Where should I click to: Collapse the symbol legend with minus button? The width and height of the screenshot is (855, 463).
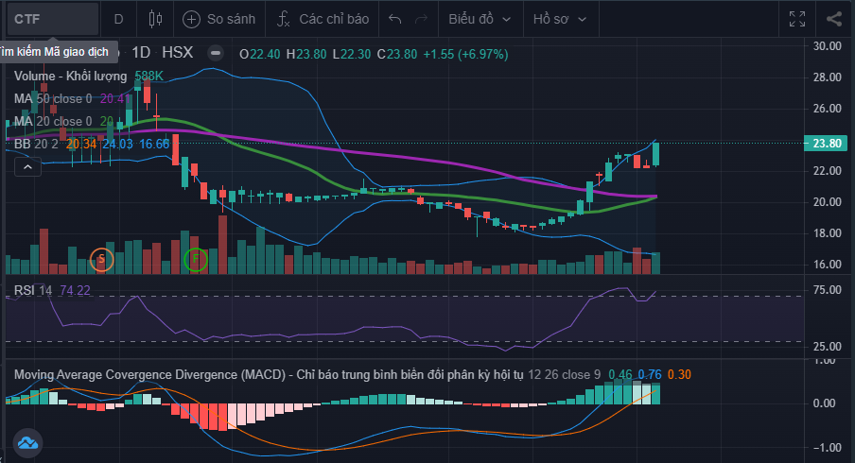(x=216, y=53)
